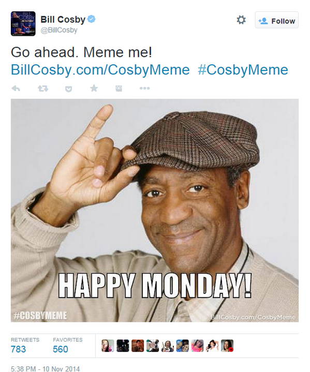310x372 pixels.
Task: View the 560 favorites list
Action: click(x=68, y=346)
